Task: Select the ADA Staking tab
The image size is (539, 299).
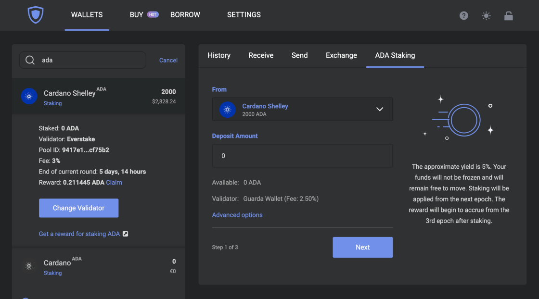Action: coord(395,55)
